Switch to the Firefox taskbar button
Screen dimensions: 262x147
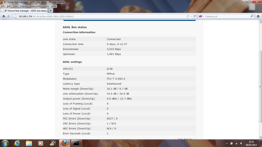click(65, 143)
